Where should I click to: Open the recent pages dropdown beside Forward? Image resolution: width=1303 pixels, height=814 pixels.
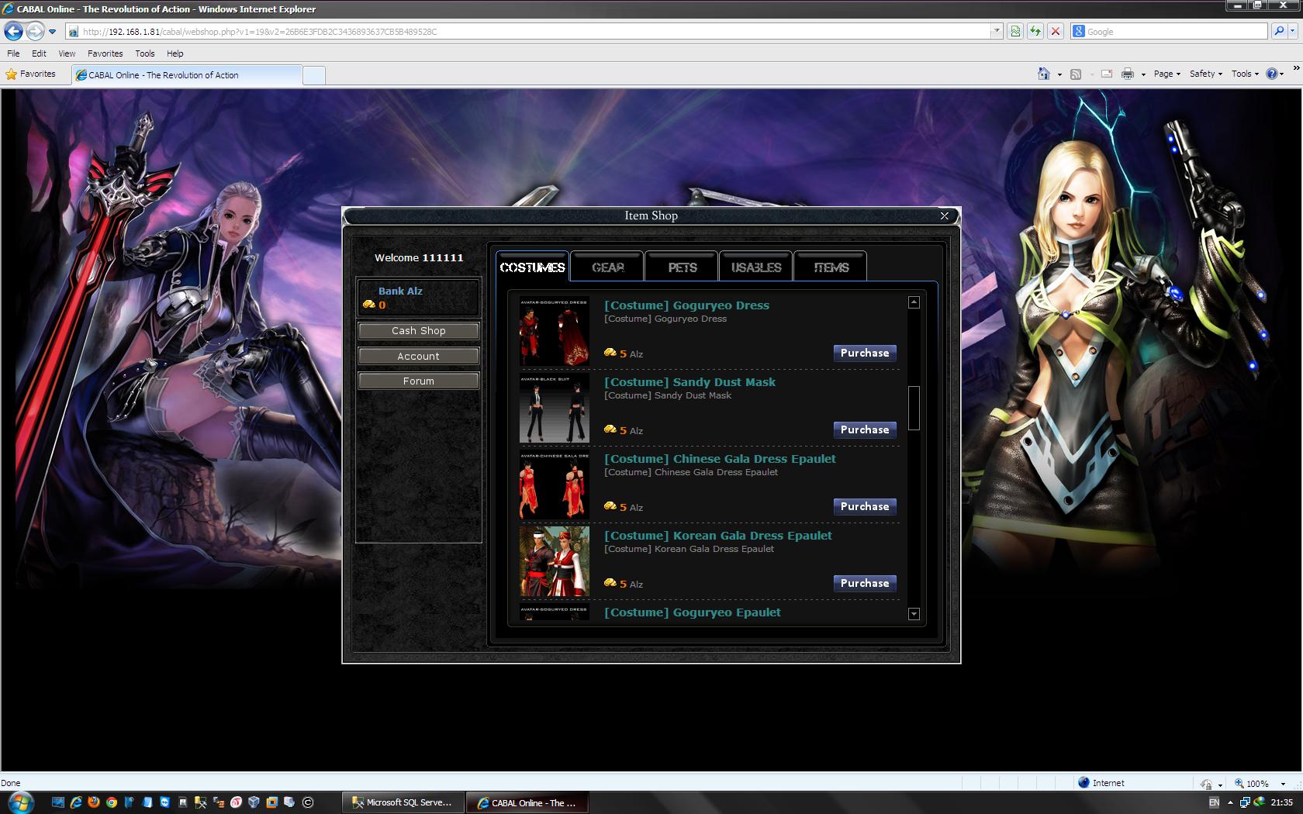(x=52, y=32)
